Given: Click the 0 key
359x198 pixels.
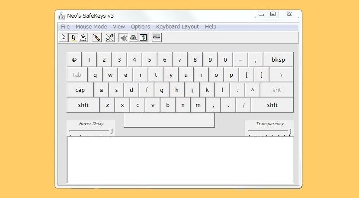Looking at the screenshot, I should (x=225, y=60).
